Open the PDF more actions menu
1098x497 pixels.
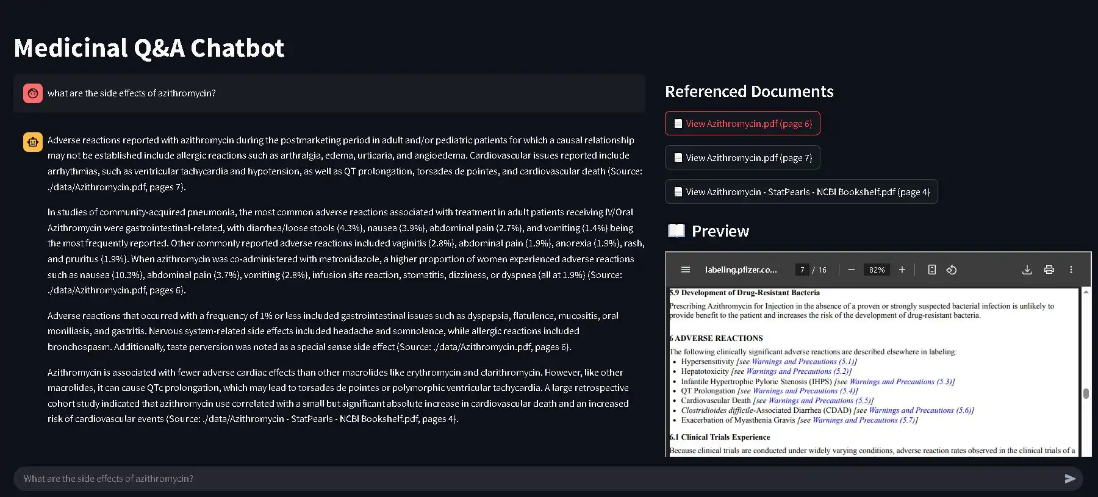click(1071, 270)
